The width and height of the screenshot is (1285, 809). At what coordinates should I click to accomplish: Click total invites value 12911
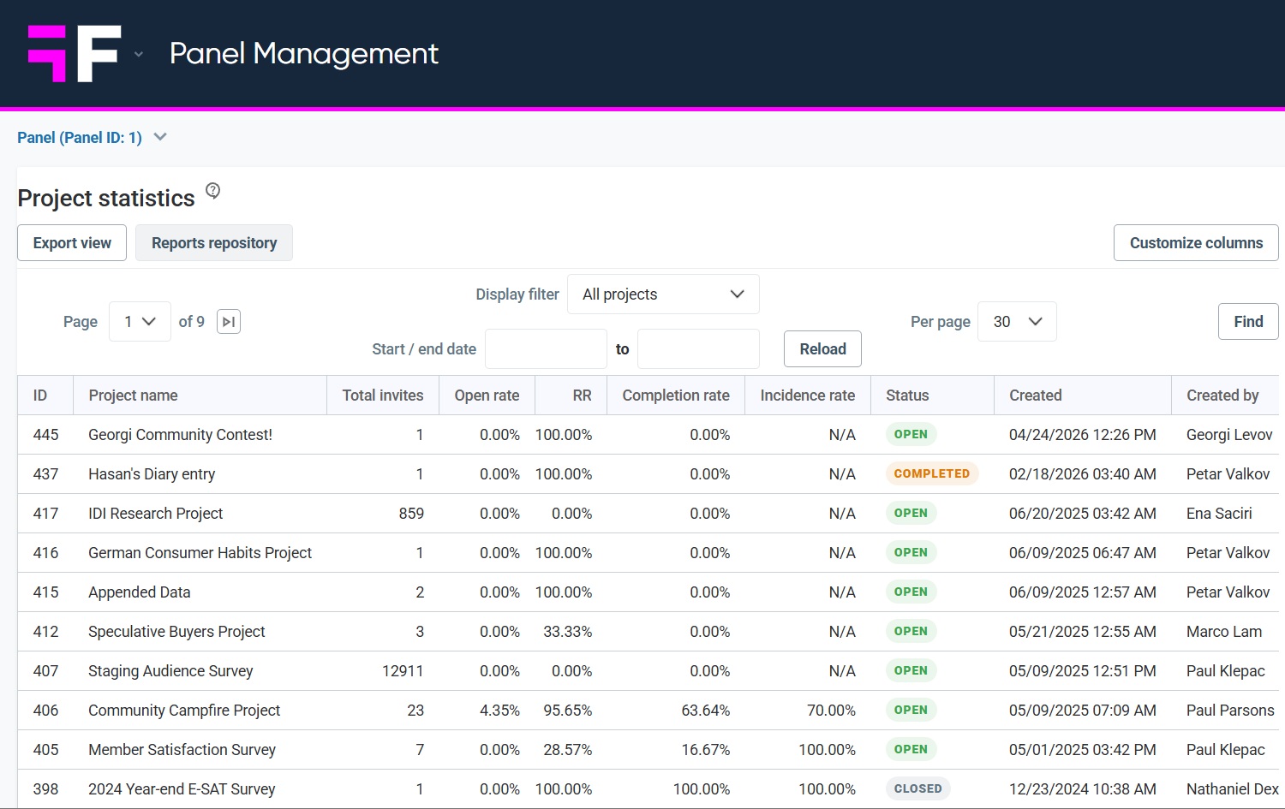(x=403, y=671)
